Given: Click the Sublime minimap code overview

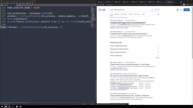Looking at the screenshot, I should coord(93,17).
